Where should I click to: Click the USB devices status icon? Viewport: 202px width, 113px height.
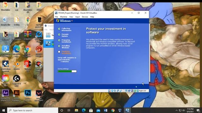click(x=121, y=91)
